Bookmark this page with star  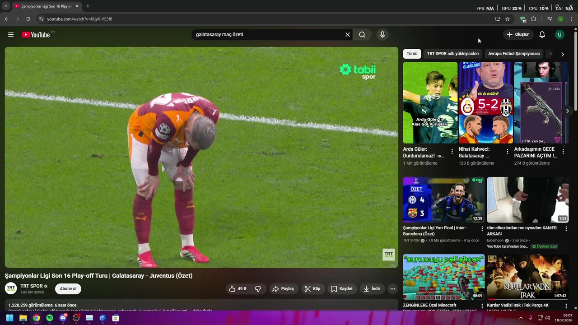click(508, 19)
